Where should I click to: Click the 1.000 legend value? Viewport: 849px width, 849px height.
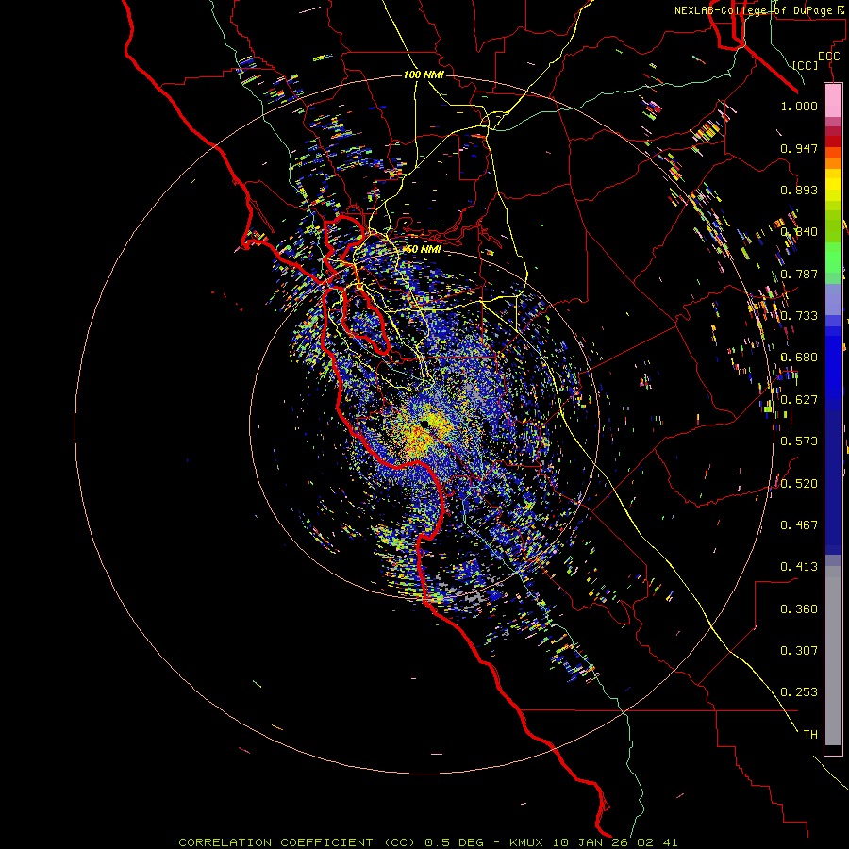click(799, 106)
